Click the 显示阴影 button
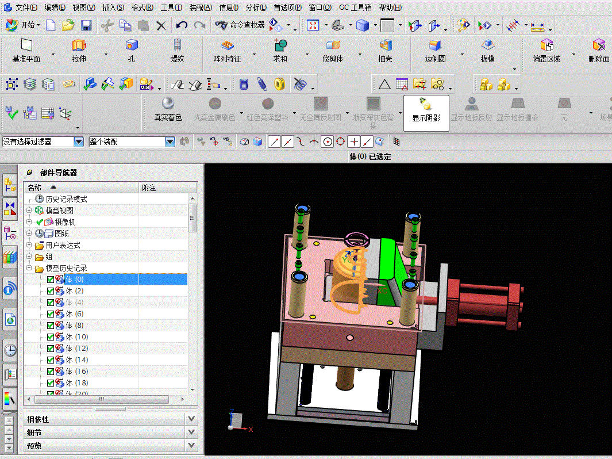612x459 pixels. click(x=426, y=113)
